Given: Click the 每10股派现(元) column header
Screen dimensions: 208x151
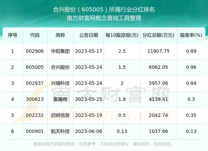Looking at the screenshot, I should [x=122, y=35].
